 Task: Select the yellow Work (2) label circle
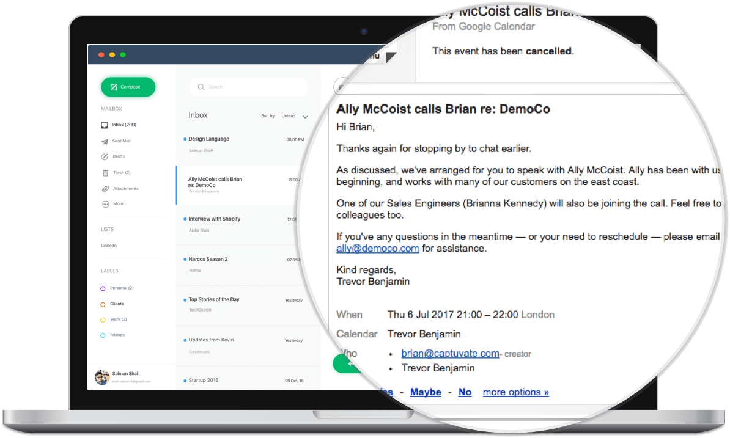pyautogui.click(x=103, y=320)
